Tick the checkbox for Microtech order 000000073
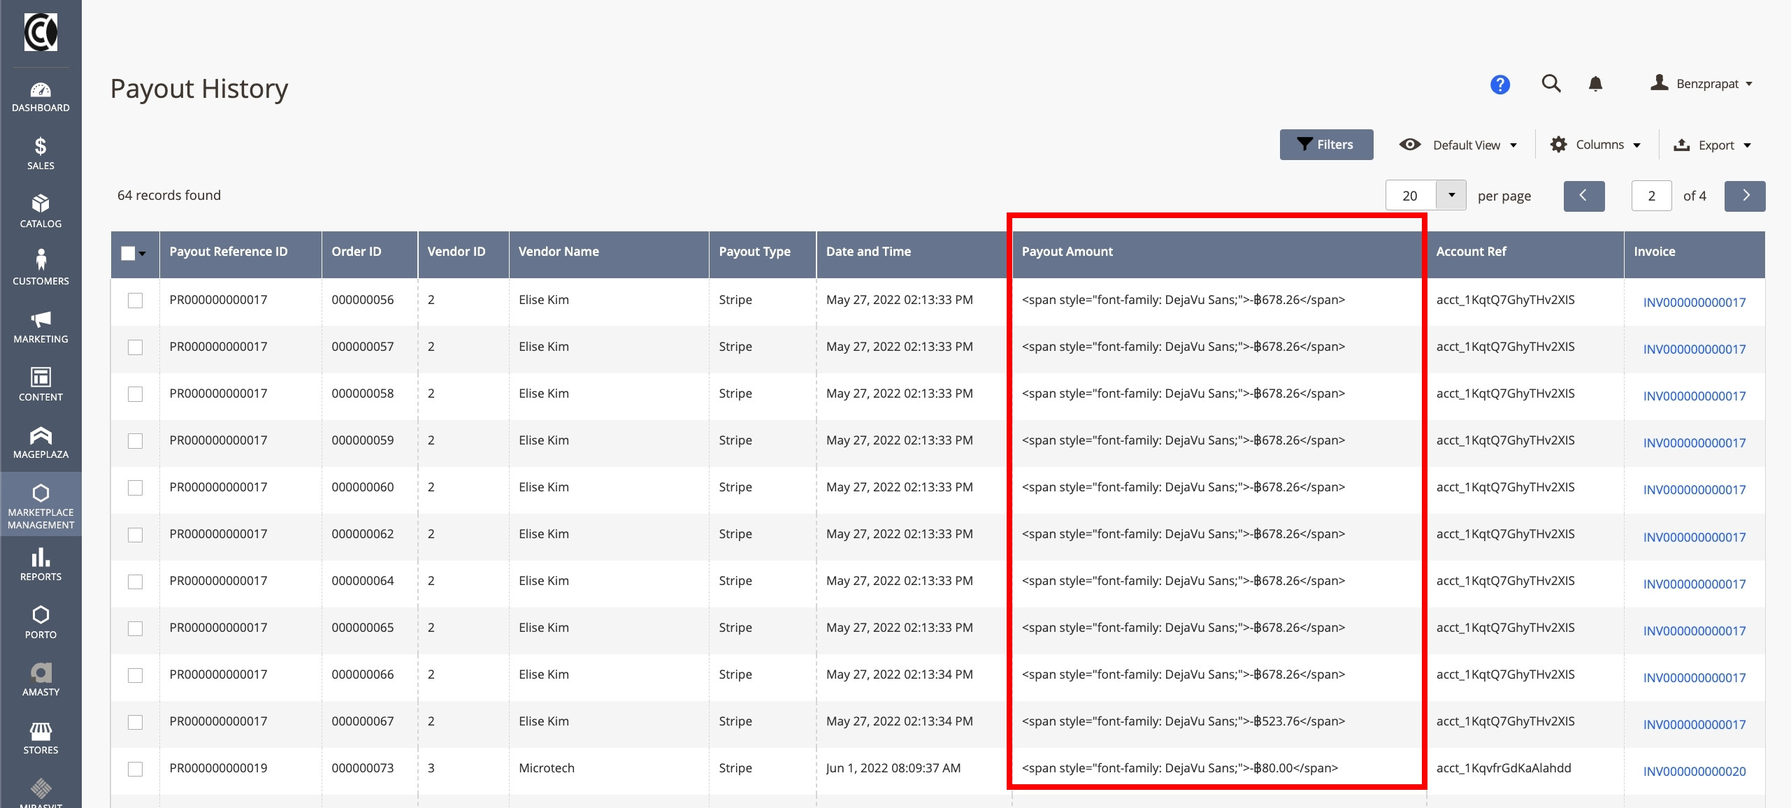This screenshot has height=808, width=1791. pos(136,769)
